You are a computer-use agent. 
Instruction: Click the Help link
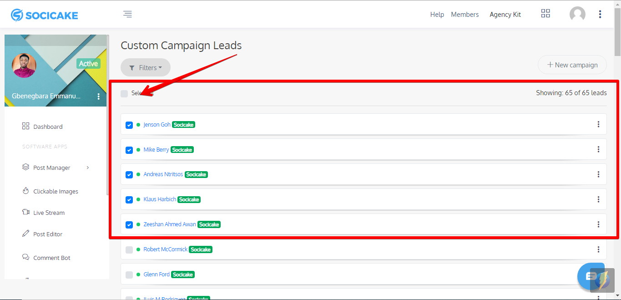437,15
